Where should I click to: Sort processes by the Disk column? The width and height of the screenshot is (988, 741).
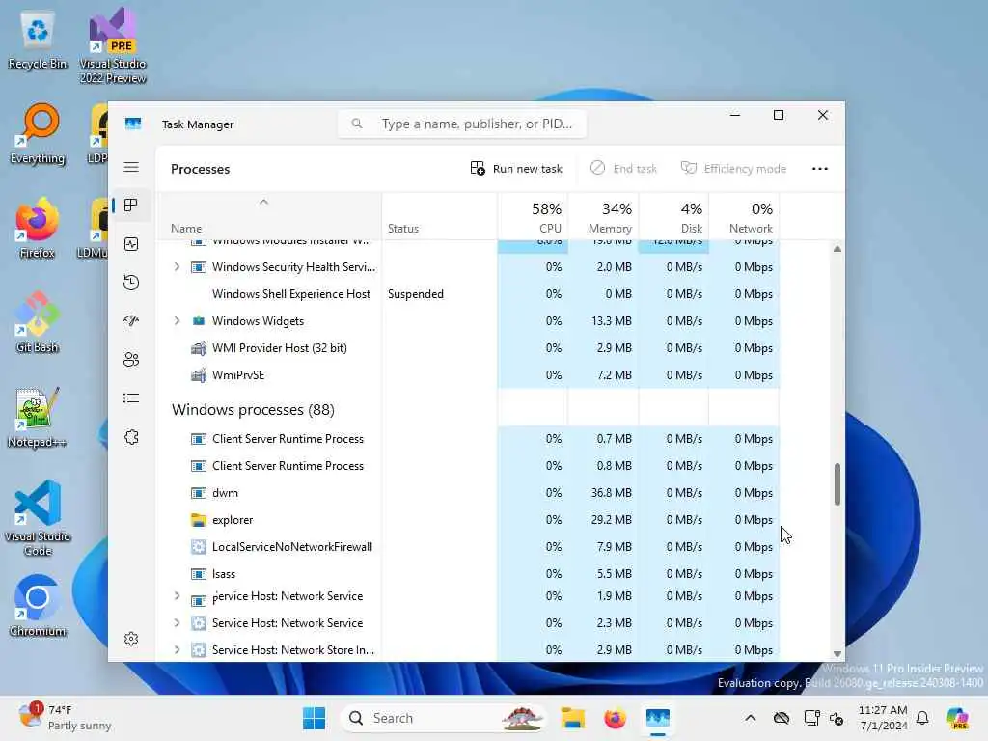point(674,216)
